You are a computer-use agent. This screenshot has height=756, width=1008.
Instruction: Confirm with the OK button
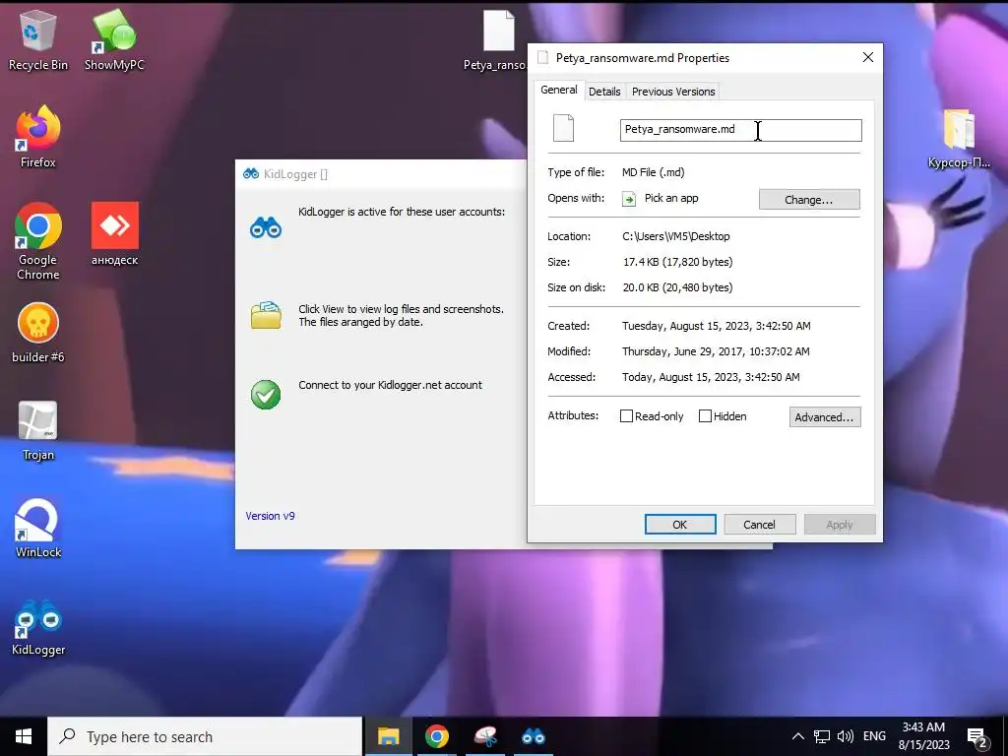(680, 525)
